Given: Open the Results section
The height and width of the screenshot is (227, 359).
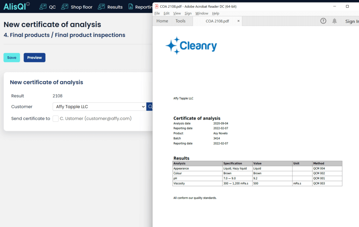Looking at the screenshot, I should pos(115,7).
